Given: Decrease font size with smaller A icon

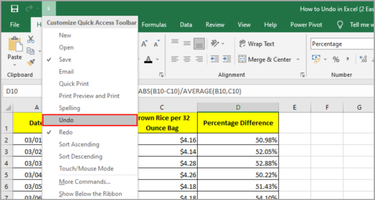Looking at the screenshot, I should click(156, 44).
